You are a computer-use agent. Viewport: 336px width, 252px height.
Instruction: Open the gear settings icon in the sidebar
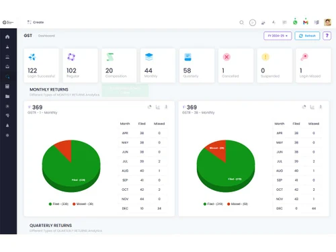(7, 135)
